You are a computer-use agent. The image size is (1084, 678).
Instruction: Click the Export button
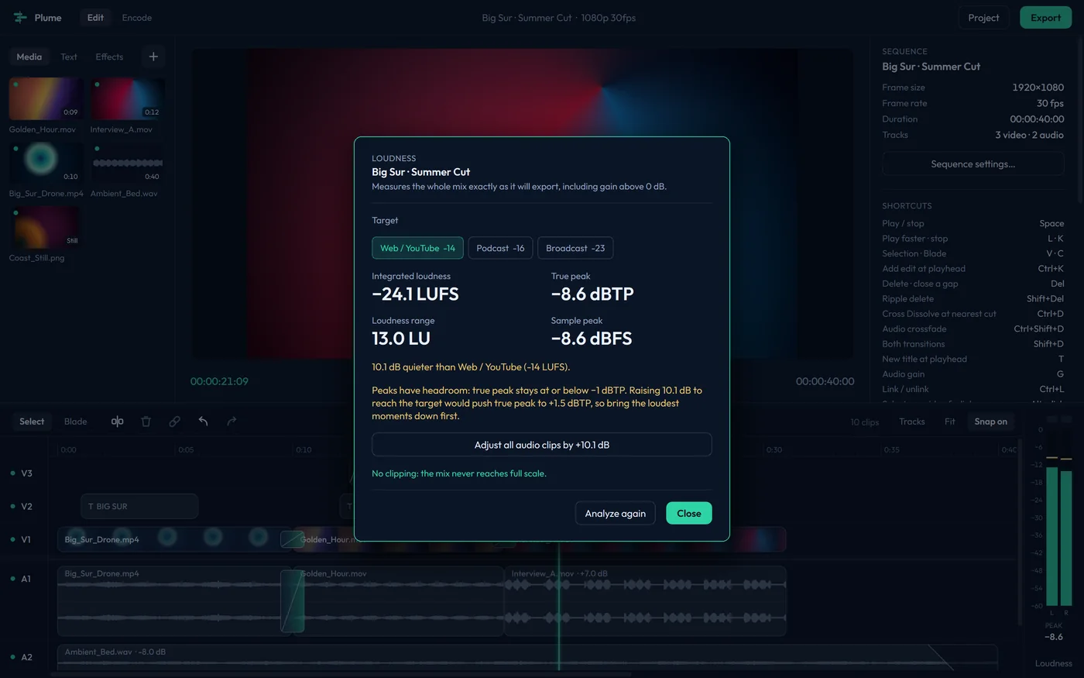1045,18
